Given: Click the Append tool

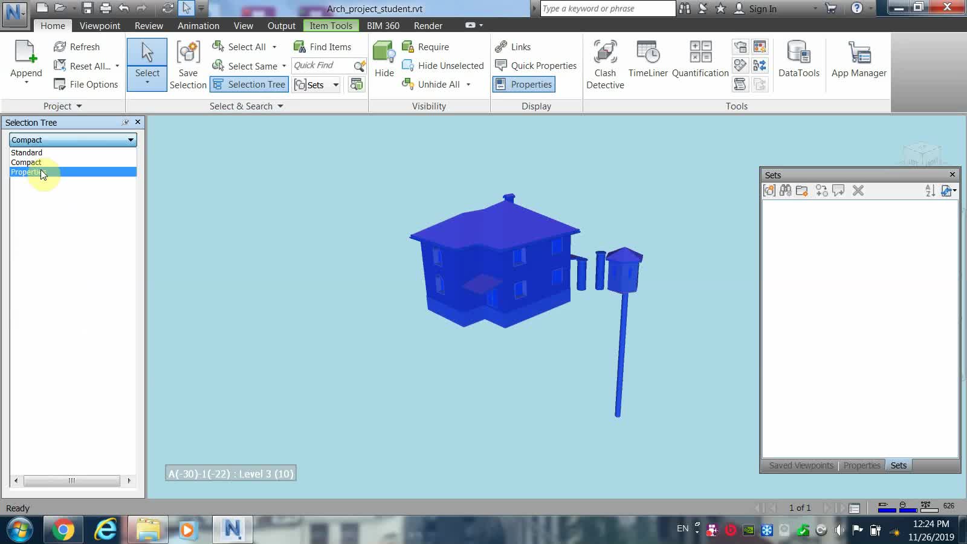Looking at the screenshot, I should (x=26, y=62).
